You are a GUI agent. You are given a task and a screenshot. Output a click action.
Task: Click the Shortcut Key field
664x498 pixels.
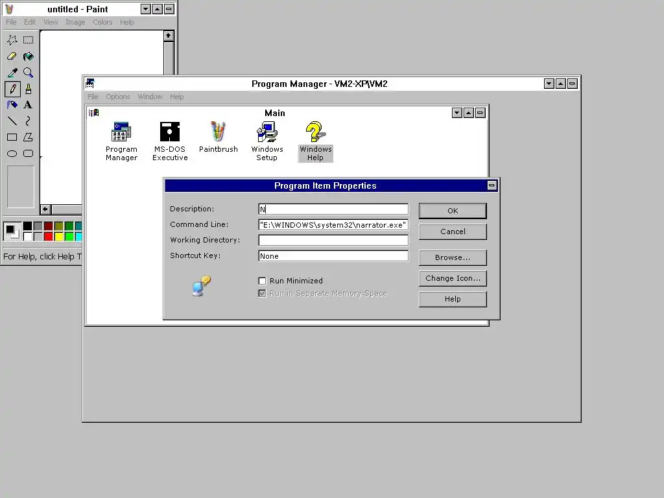(333, 255)
